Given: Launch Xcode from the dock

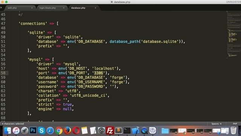Looking at the screenshot, I should pos(136,131).
